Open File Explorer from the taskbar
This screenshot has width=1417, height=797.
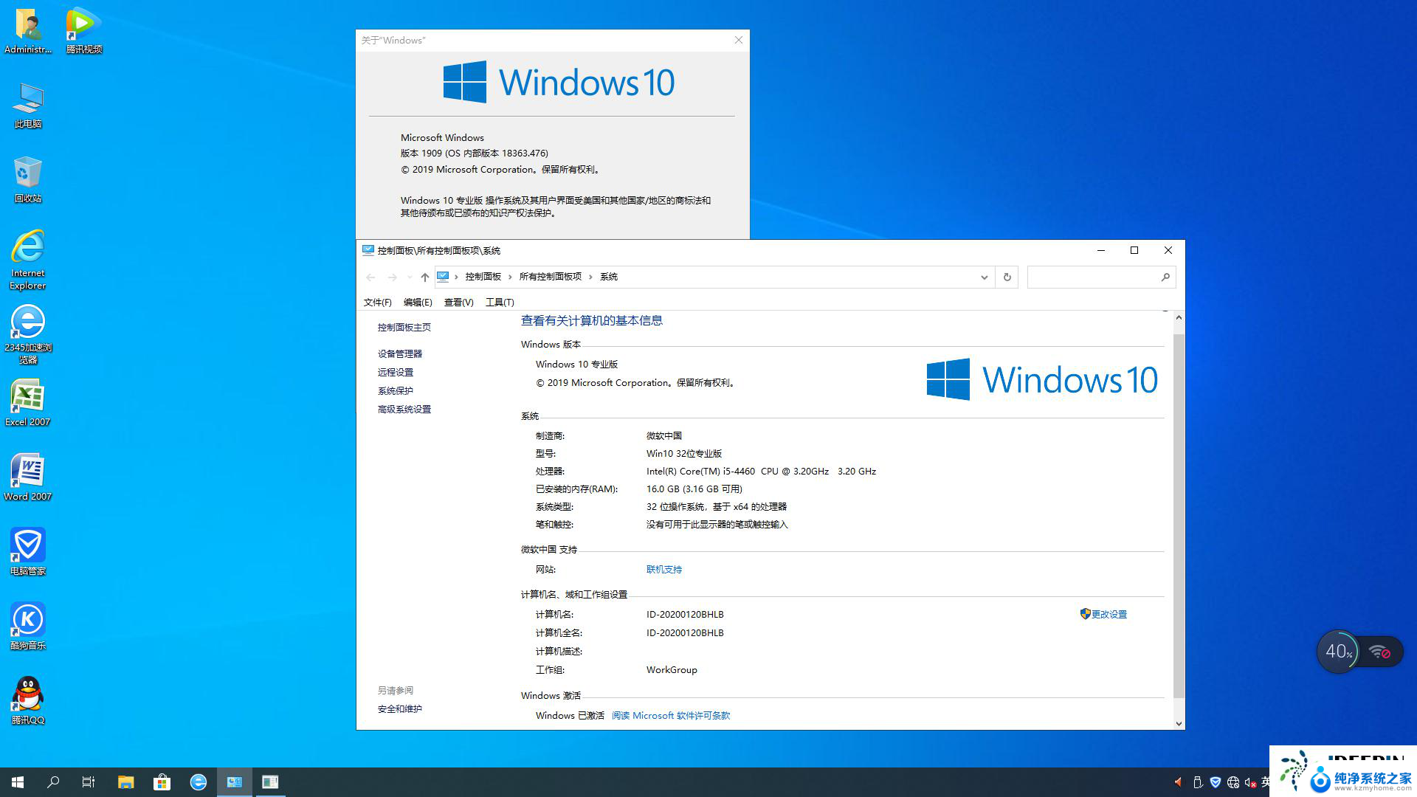pos(126,782)
